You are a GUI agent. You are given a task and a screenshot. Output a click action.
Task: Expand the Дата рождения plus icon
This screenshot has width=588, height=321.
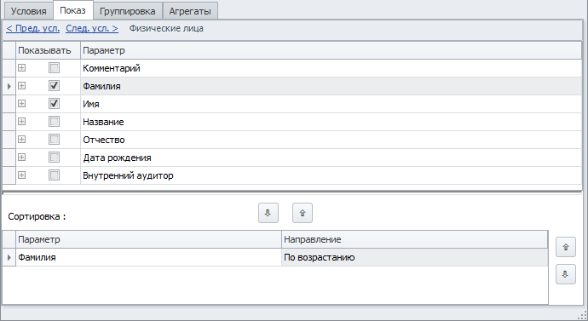click(x=22, y=158)
